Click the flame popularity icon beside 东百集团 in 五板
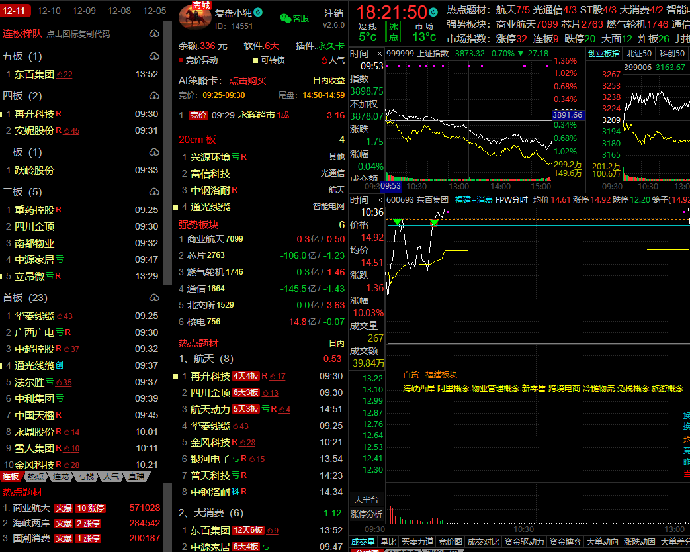Viewport: 690px width, 552px height. (x=59, y=75)
